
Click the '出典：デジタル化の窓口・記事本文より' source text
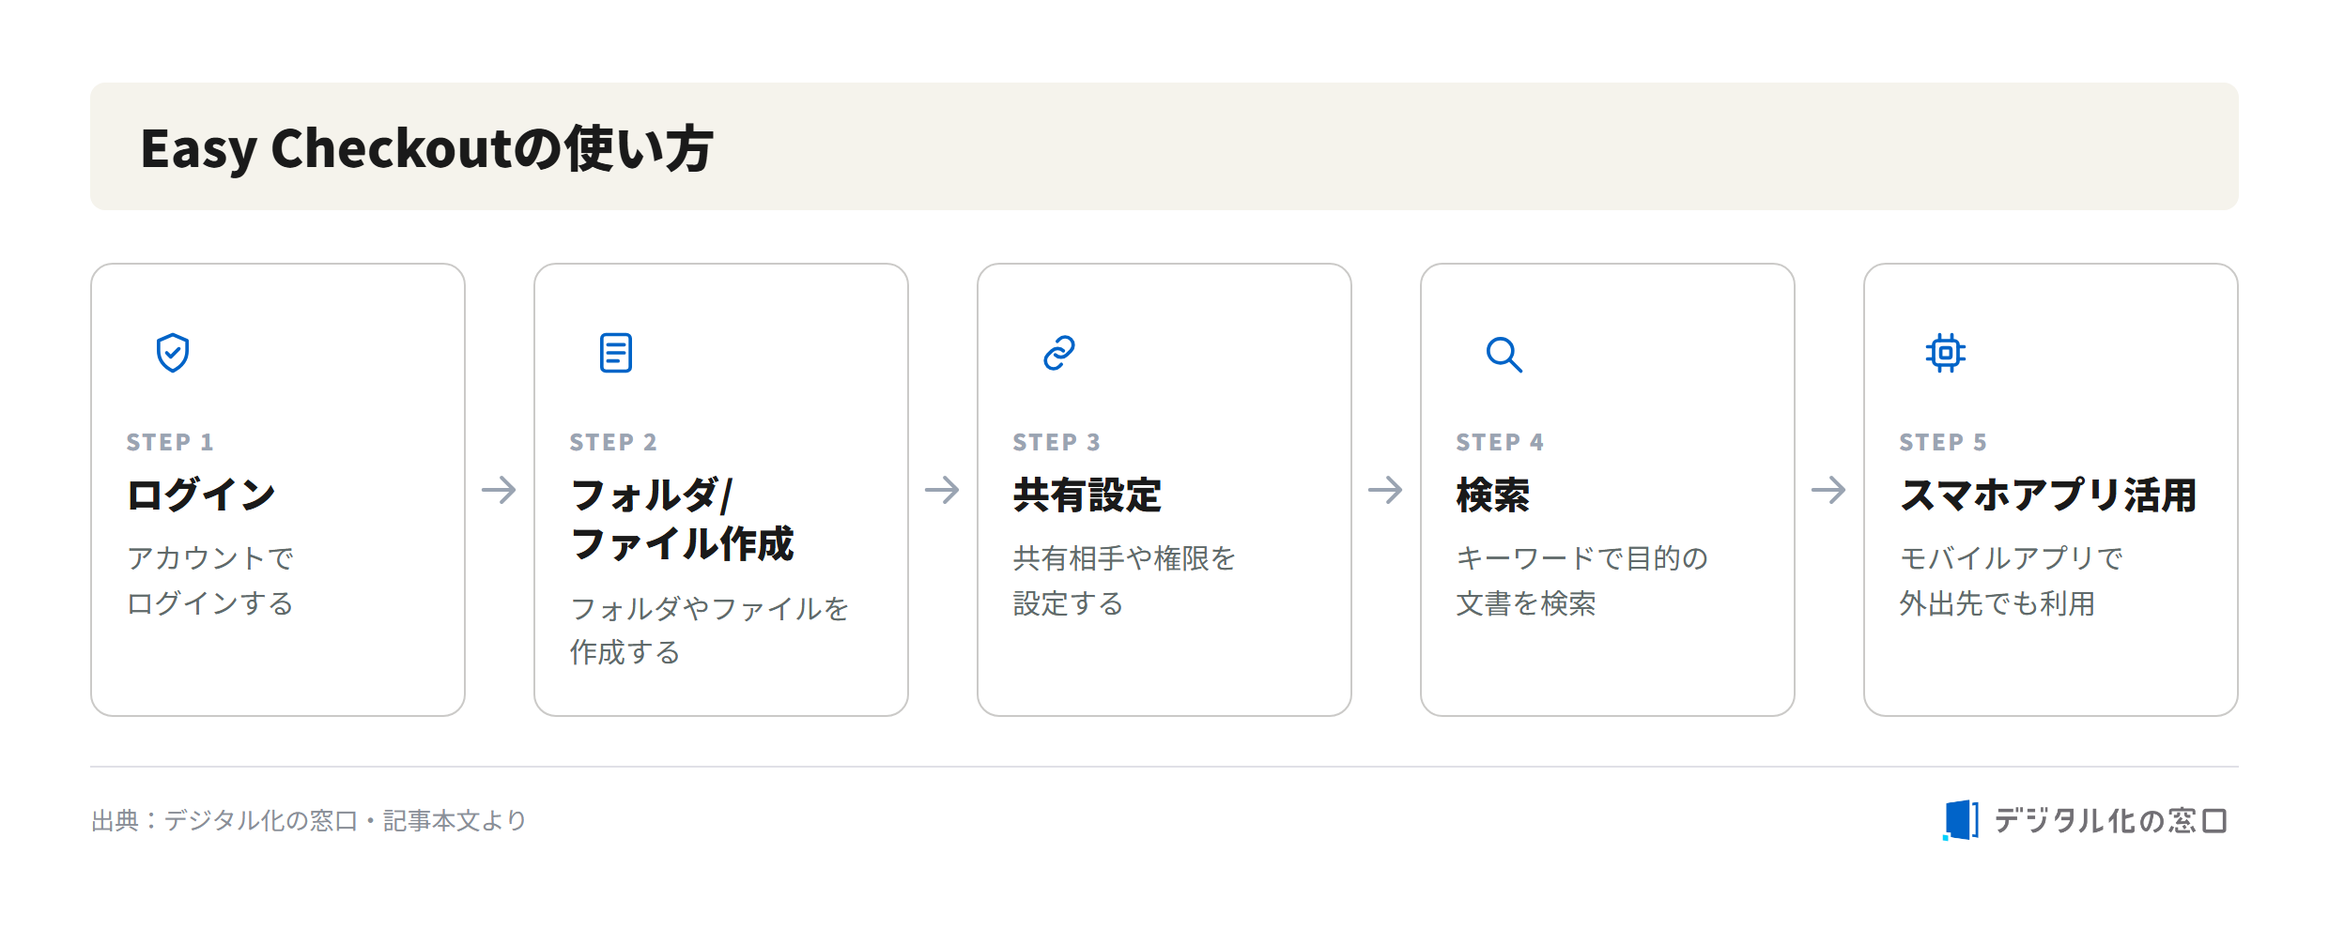tap(309, 820)
